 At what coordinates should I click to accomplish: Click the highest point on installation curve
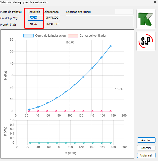[111, 46]
